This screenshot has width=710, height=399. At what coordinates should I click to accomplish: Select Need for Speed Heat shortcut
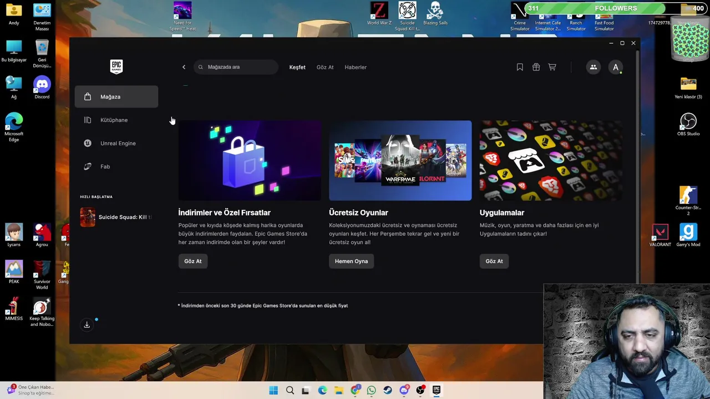182,17
